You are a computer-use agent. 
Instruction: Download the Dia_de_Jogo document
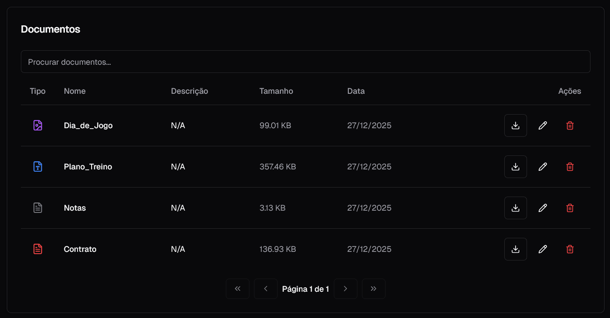(x=515, y=125)
